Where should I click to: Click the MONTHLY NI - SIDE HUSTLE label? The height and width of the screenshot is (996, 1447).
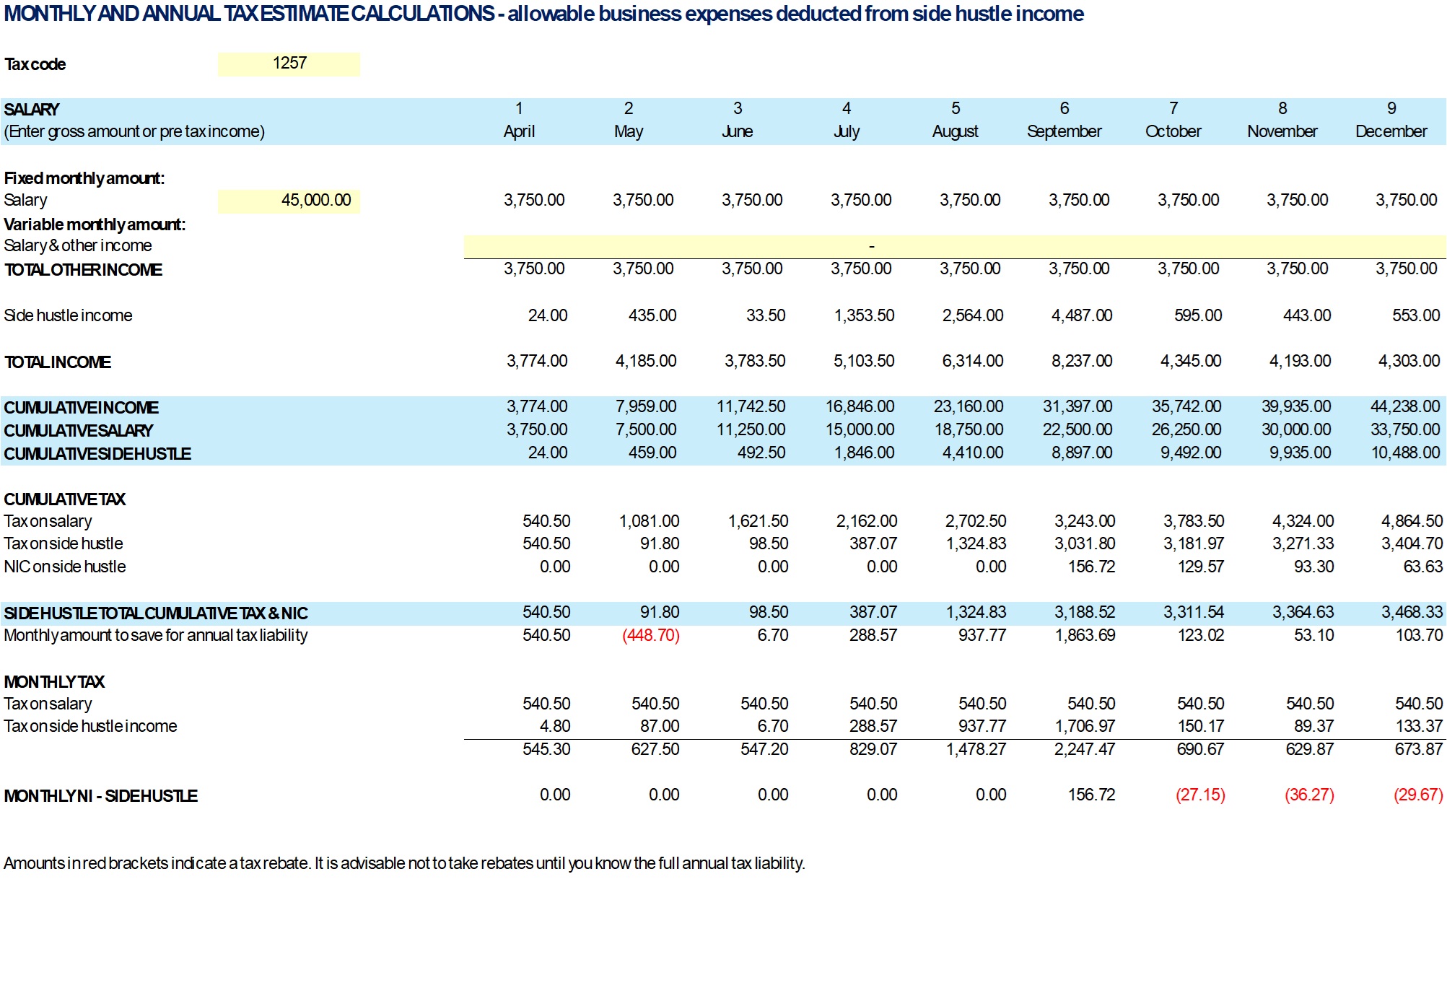click(100, 796)
